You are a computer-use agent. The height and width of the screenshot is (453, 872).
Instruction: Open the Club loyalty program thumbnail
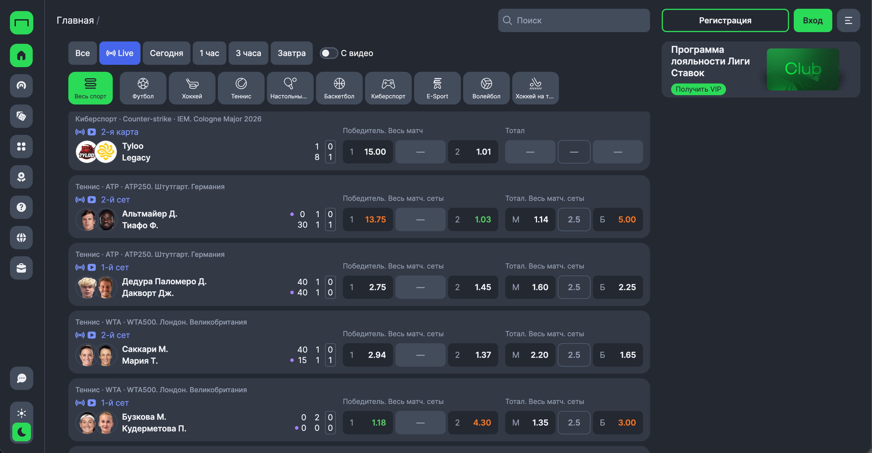(802, 69)
